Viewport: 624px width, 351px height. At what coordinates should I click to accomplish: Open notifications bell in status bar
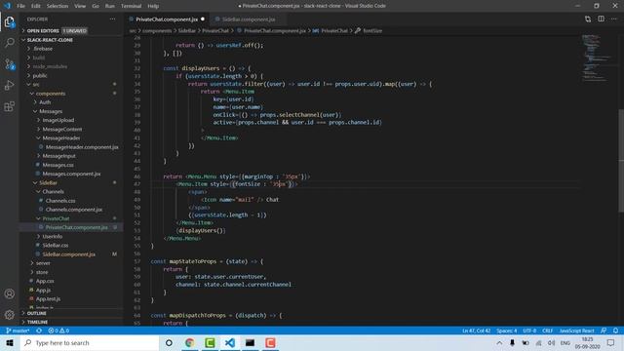615,331
